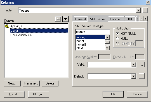Switch to the Comment tab
Screen dimensions: 151x102
(116, 19)
